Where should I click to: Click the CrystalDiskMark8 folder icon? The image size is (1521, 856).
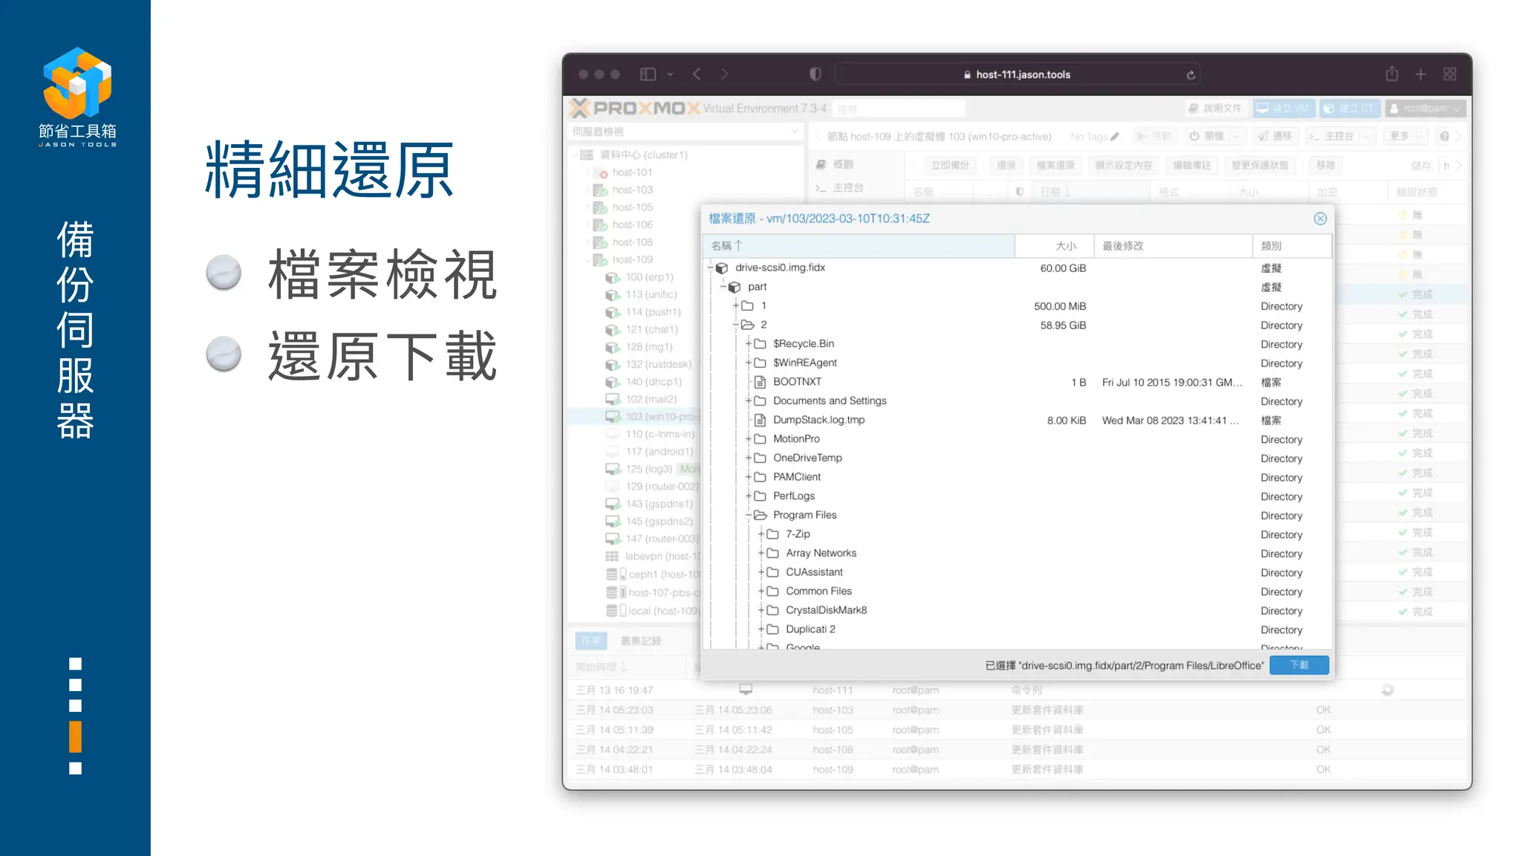pos(772,610)
